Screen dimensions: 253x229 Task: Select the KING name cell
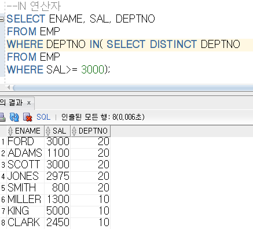point(25,211)
